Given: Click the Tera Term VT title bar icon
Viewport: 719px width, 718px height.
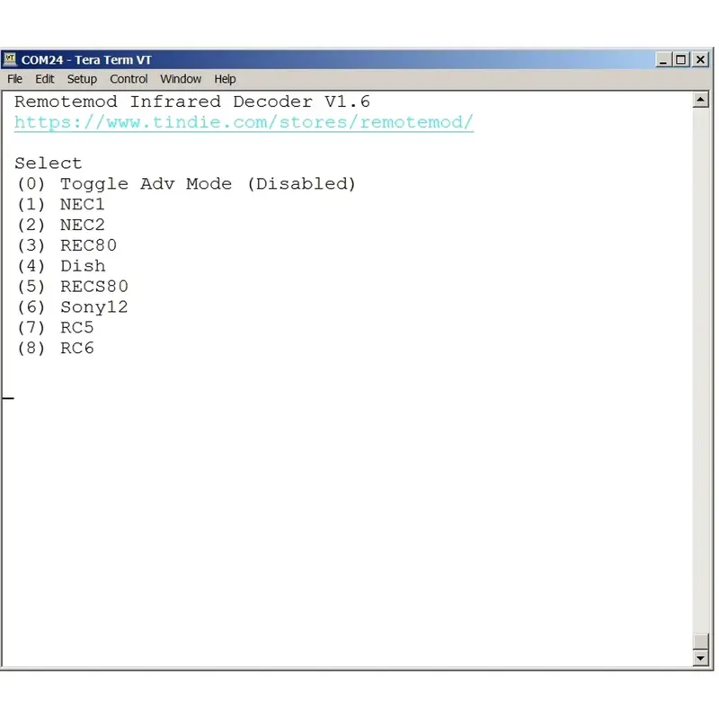Looking at the screenshot, I should point(10,59).
